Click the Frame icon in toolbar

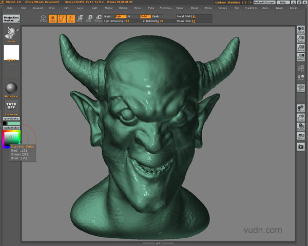click(43, 19)
